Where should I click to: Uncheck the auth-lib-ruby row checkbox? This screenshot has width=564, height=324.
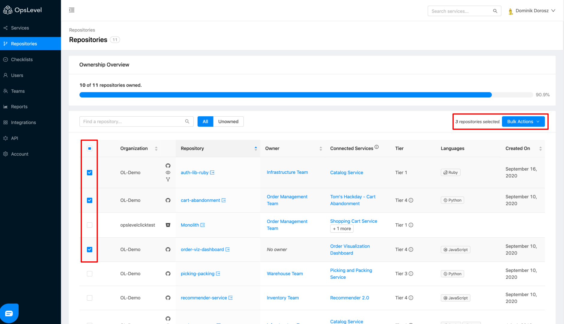(90, 173)
